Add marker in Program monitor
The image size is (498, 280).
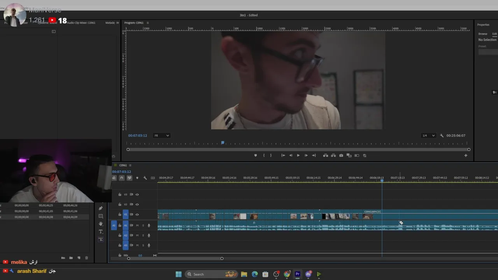[x=256, y=156]
